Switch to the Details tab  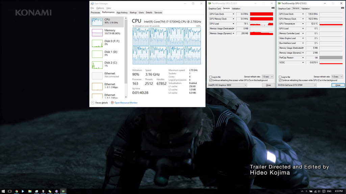(149, 12)
